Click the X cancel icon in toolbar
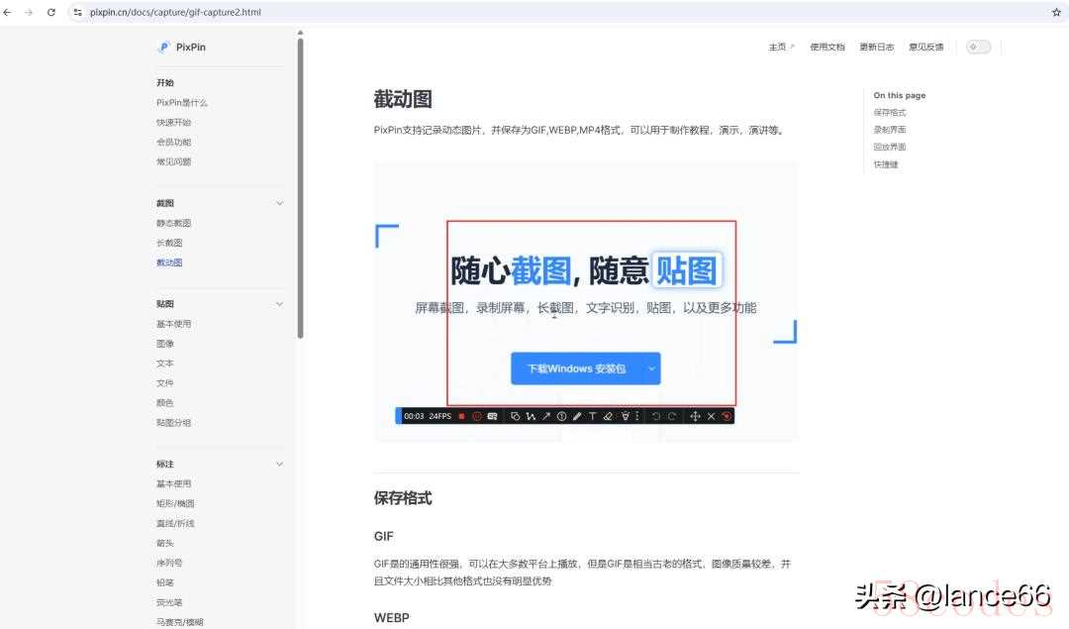The height and width of the screenshot is (629, 1069). tap(711, 416)
